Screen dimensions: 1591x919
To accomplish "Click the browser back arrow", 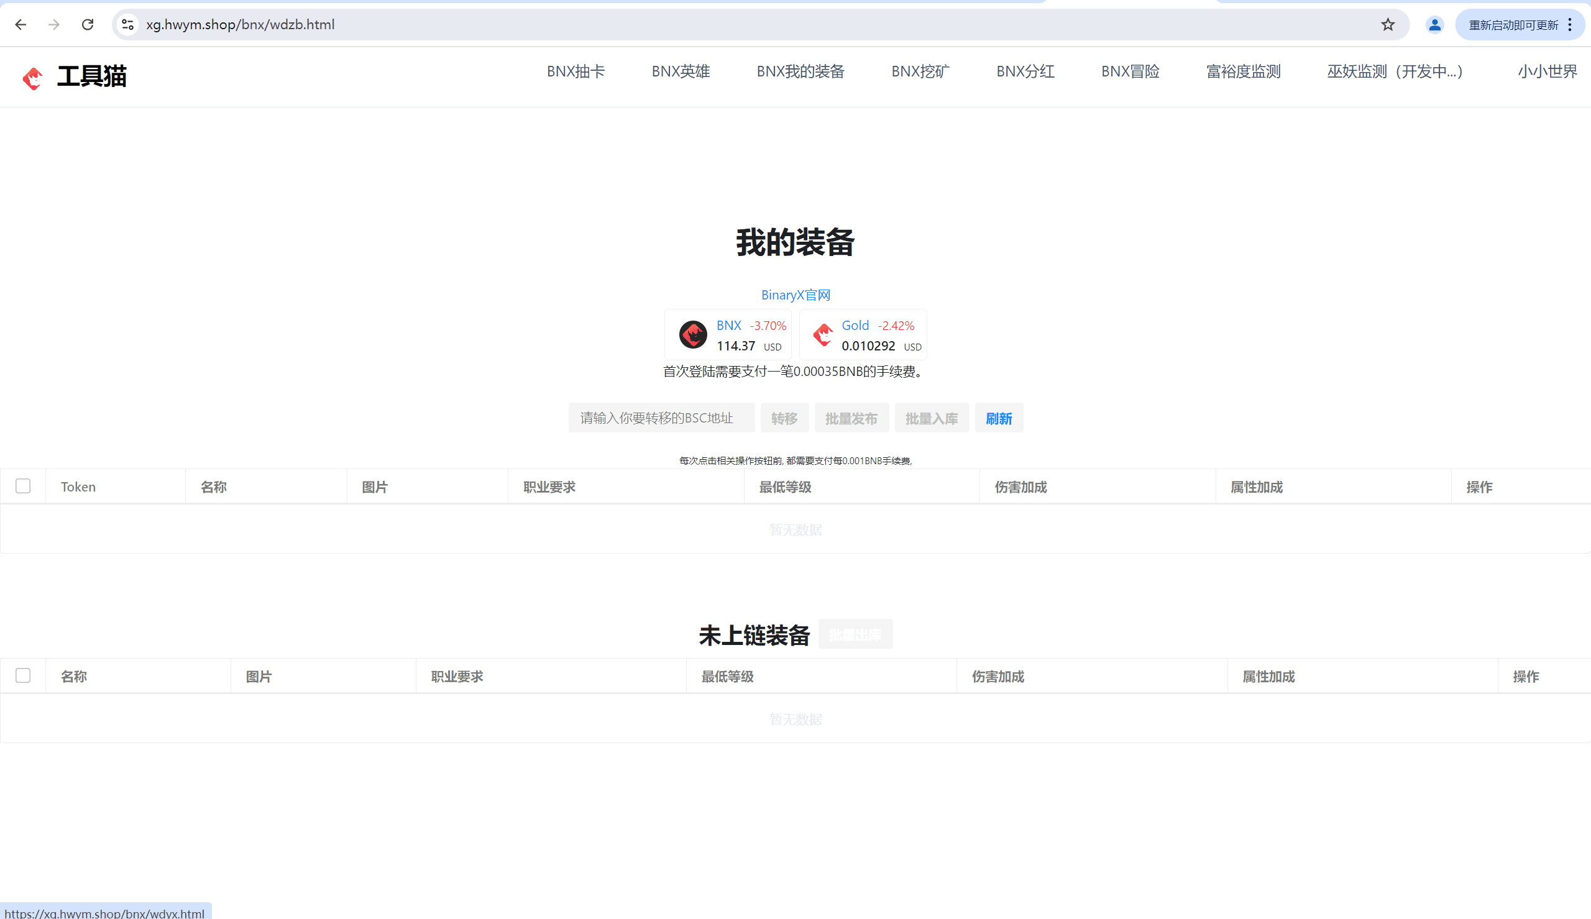I will (x=21, y=25).
